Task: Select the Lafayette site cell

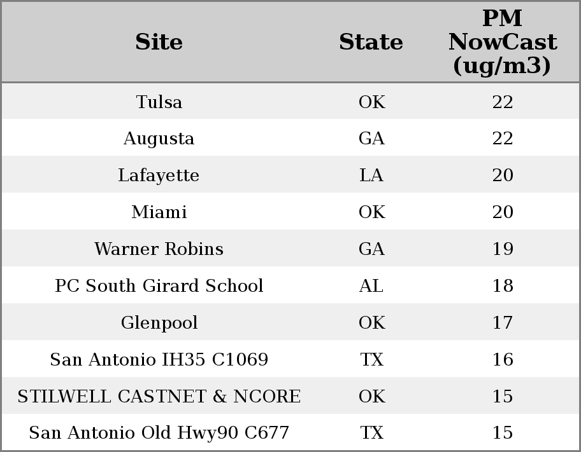Action: tap(159, 175)
